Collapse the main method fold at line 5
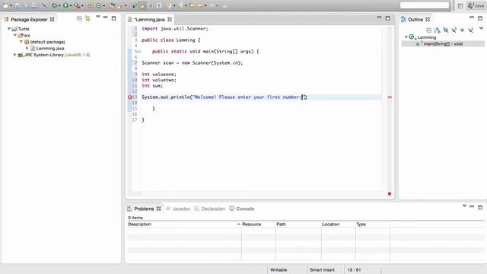The image size is (487, 274). (x=139, y=52)
